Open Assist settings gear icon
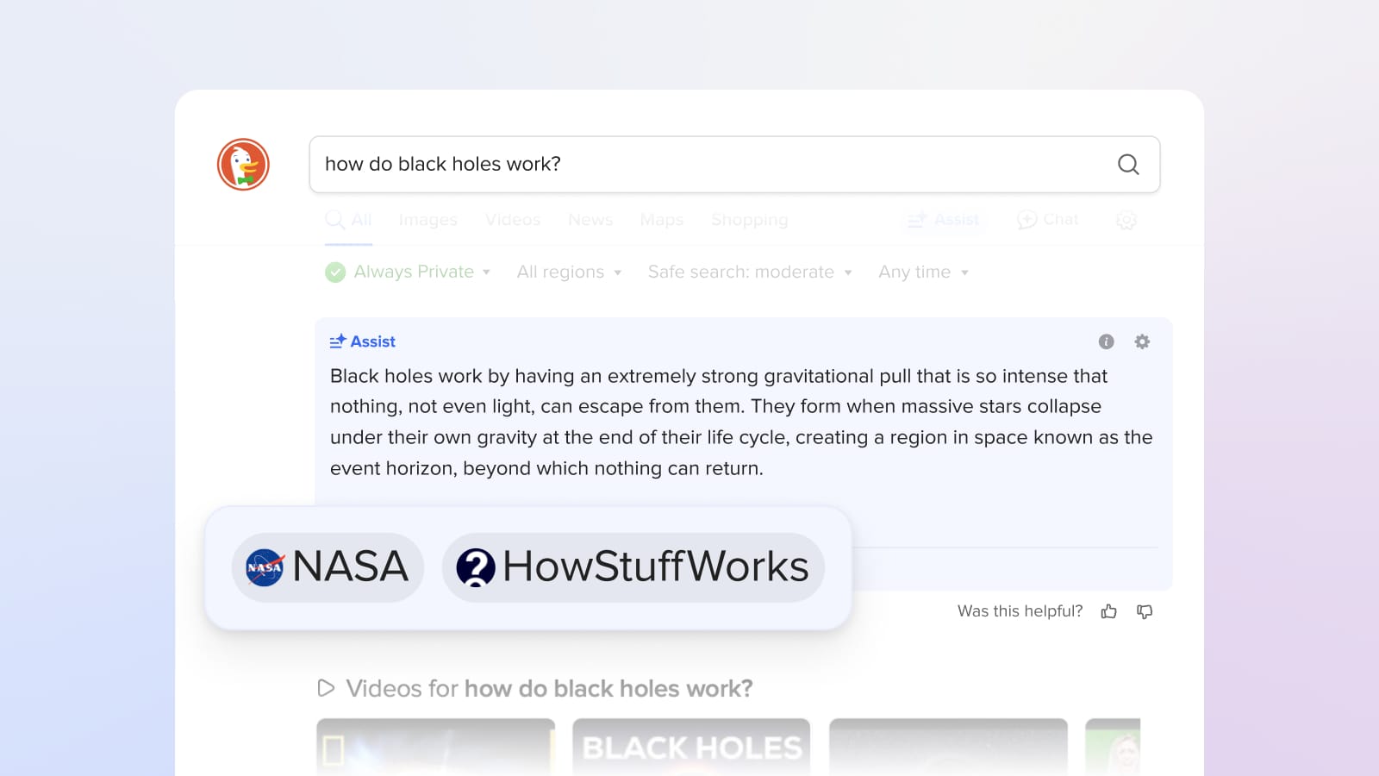1379x776 pixels. [1142, 341]
